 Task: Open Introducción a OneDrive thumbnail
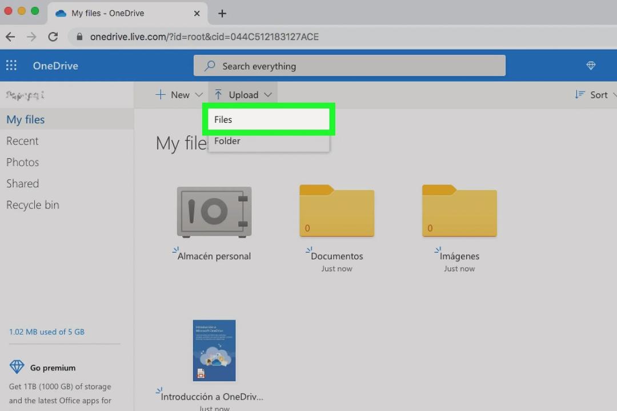214,350
